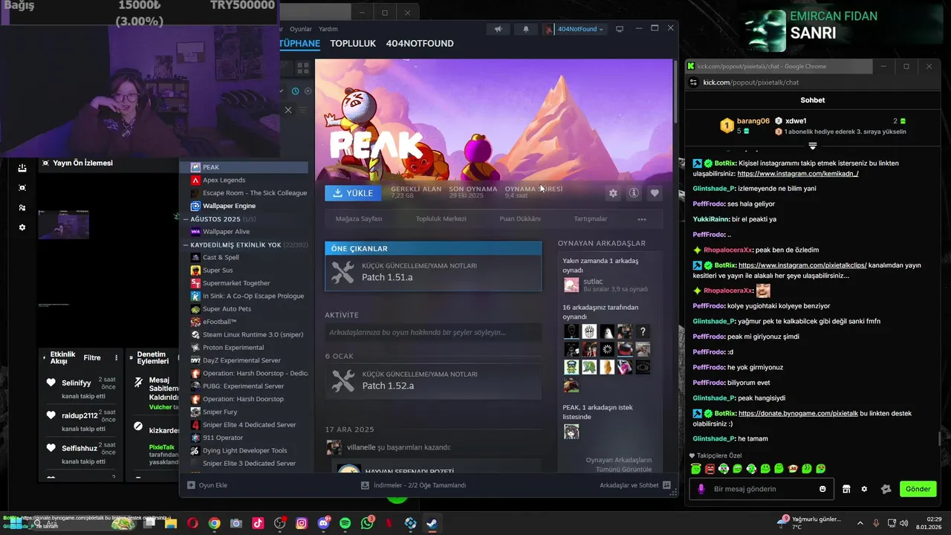Select 911 Operator in library
951x535 pixels.
point(245,438)
